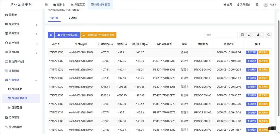Collapse 分账管理 sidebar menu

[x=21, y=80]
